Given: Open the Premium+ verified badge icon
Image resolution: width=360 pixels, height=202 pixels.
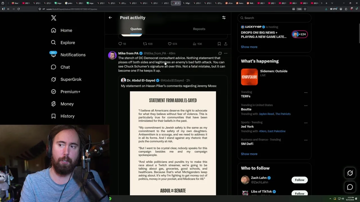Looking at the screenshot, I should point(53,91).
